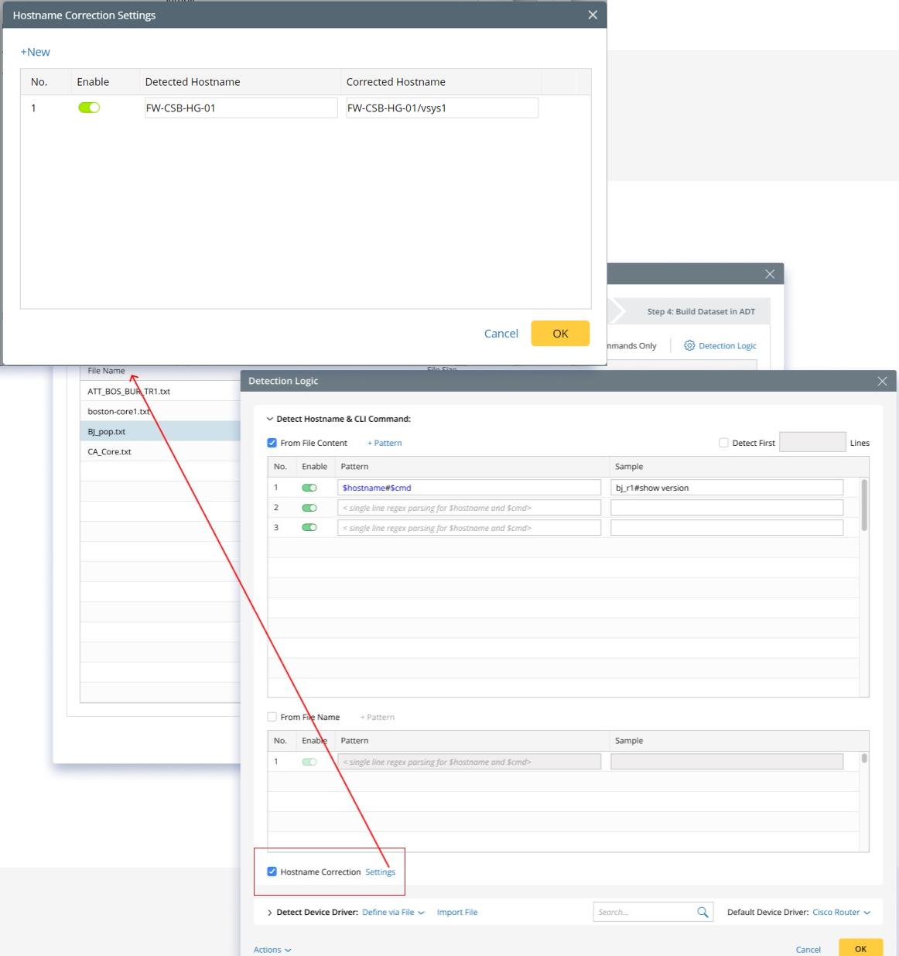
Task: Close the Detection Logic dialog
Action: coord(882,381)
